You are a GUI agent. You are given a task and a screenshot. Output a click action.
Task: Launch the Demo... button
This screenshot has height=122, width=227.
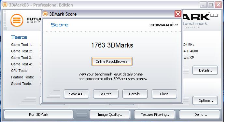(x=200, y=115)
